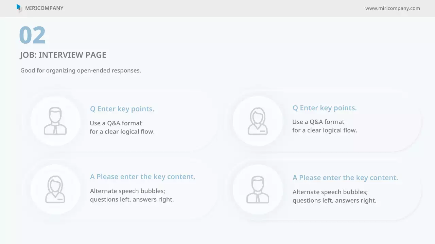Click the "JOB: INTERVIEW PAGE" title

(x=63, y=55)
